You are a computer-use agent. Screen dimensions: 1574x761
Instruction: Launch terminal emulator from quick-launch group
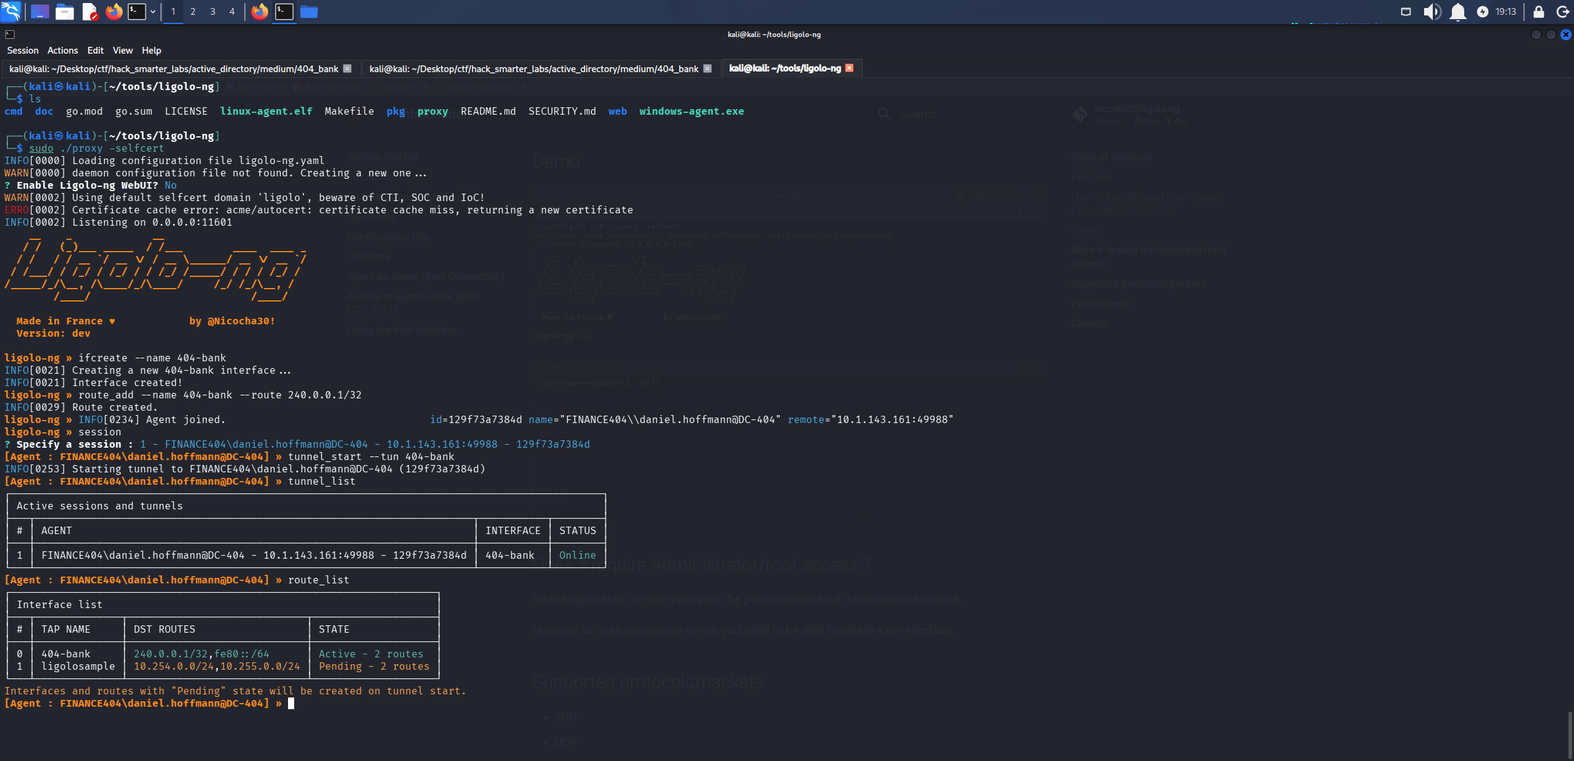tap(137, 12)
